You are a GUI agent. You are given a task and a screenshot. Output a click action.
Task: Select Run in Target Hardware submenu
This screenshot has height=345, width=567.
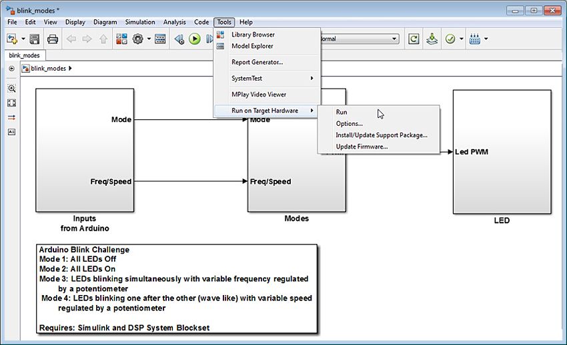click(342, 112)
